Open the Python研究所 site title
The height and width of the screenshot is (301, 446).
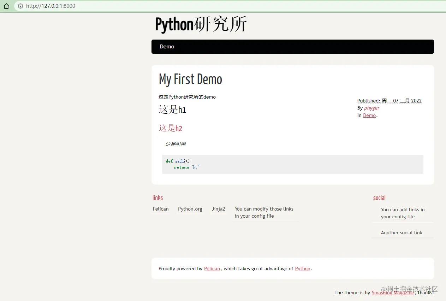point(201,25)
